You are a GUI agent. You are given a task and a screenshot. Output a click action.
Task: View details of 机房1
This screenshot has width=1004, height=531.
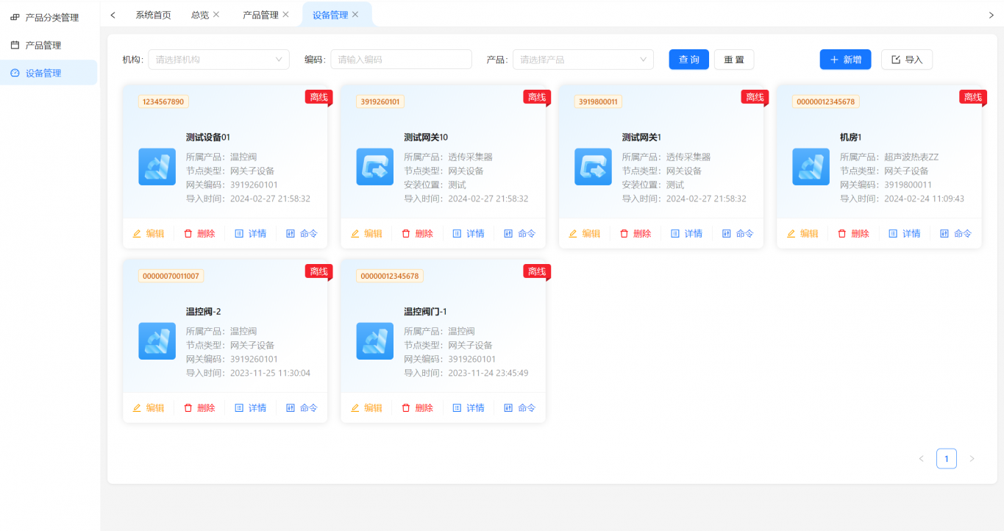click(x=905, y=234)
